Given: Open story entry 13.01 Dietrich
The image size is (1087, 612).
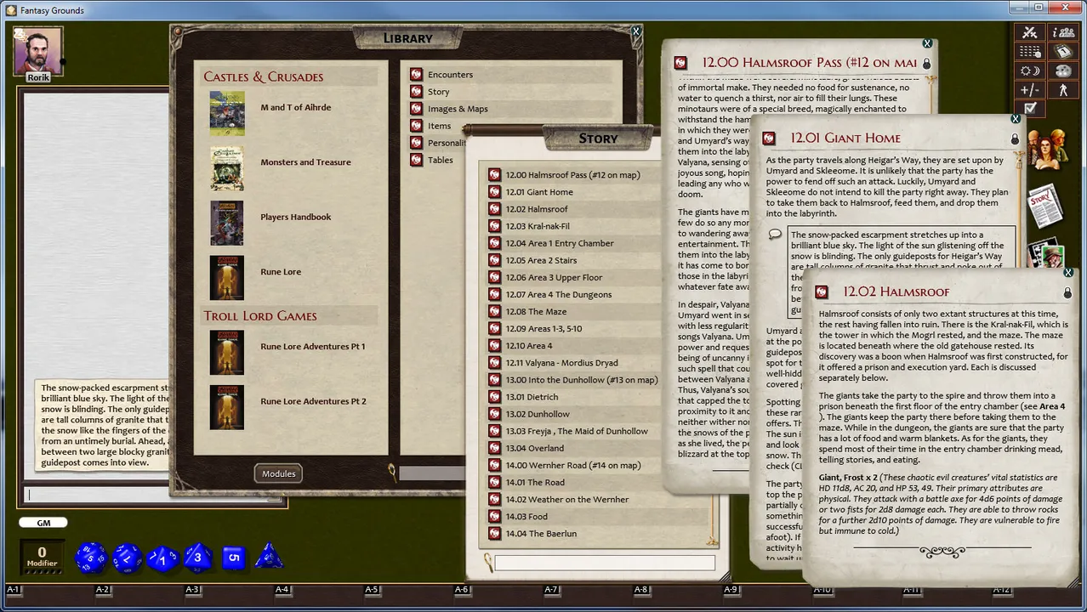Looking at the screenshot, I should click(x=532, y=397).
